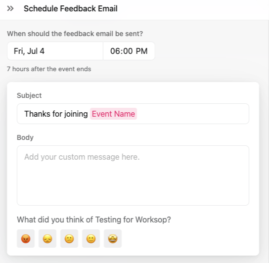Click the 'Thanks for joining' subject text

pyautogui.click(x=56, y=114)
